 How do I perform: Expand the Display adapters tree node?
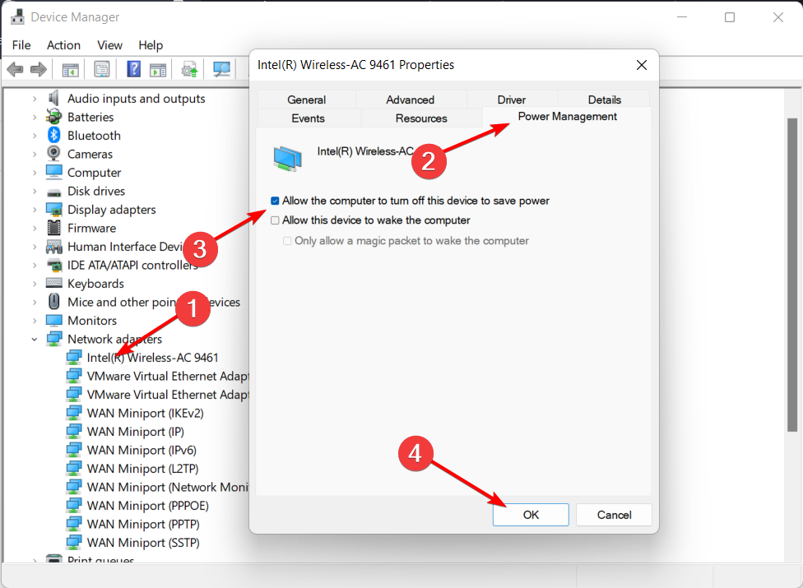pos(35,210)
